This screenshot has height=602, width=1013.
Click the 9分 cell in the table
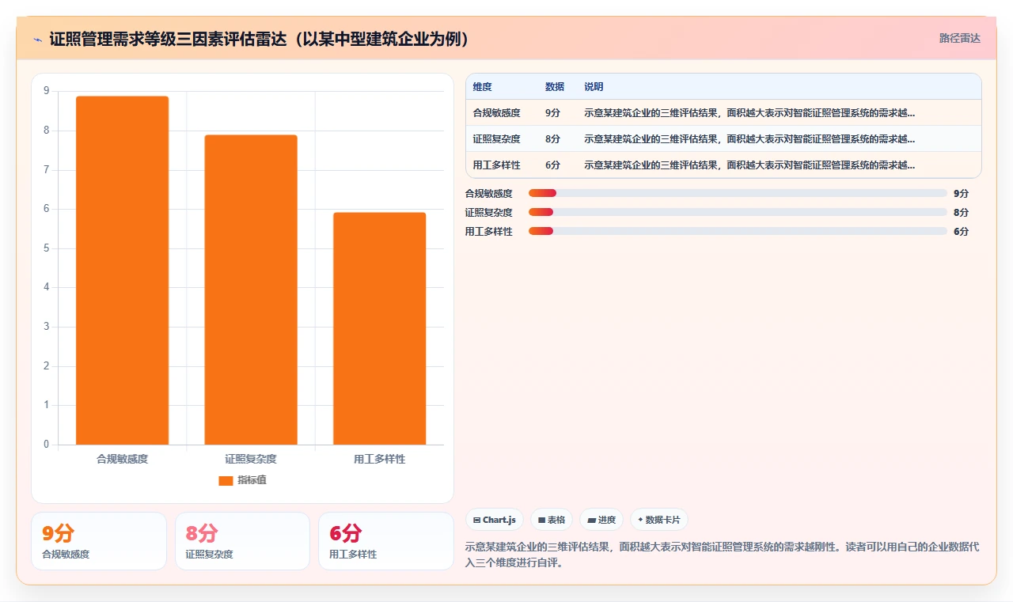tap(552, 113)
